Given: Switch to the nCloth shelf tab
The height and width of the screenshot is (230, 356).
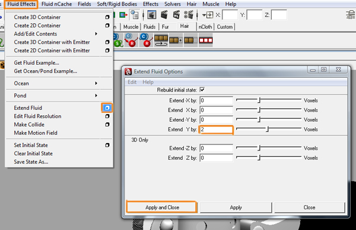Looking at the screenshot, I should (x=205, y=27).
